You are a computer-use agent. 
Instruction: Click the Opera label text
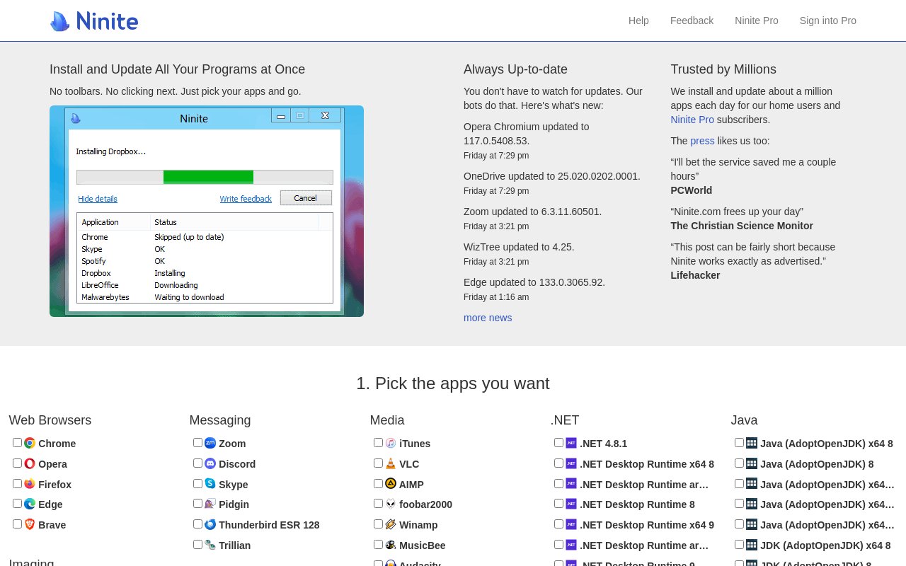52,464
